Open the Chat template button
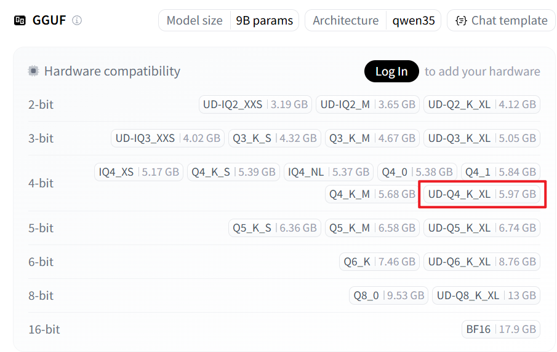Image resolution: width=557 pixels, height=352 pixels. [501, 20]
